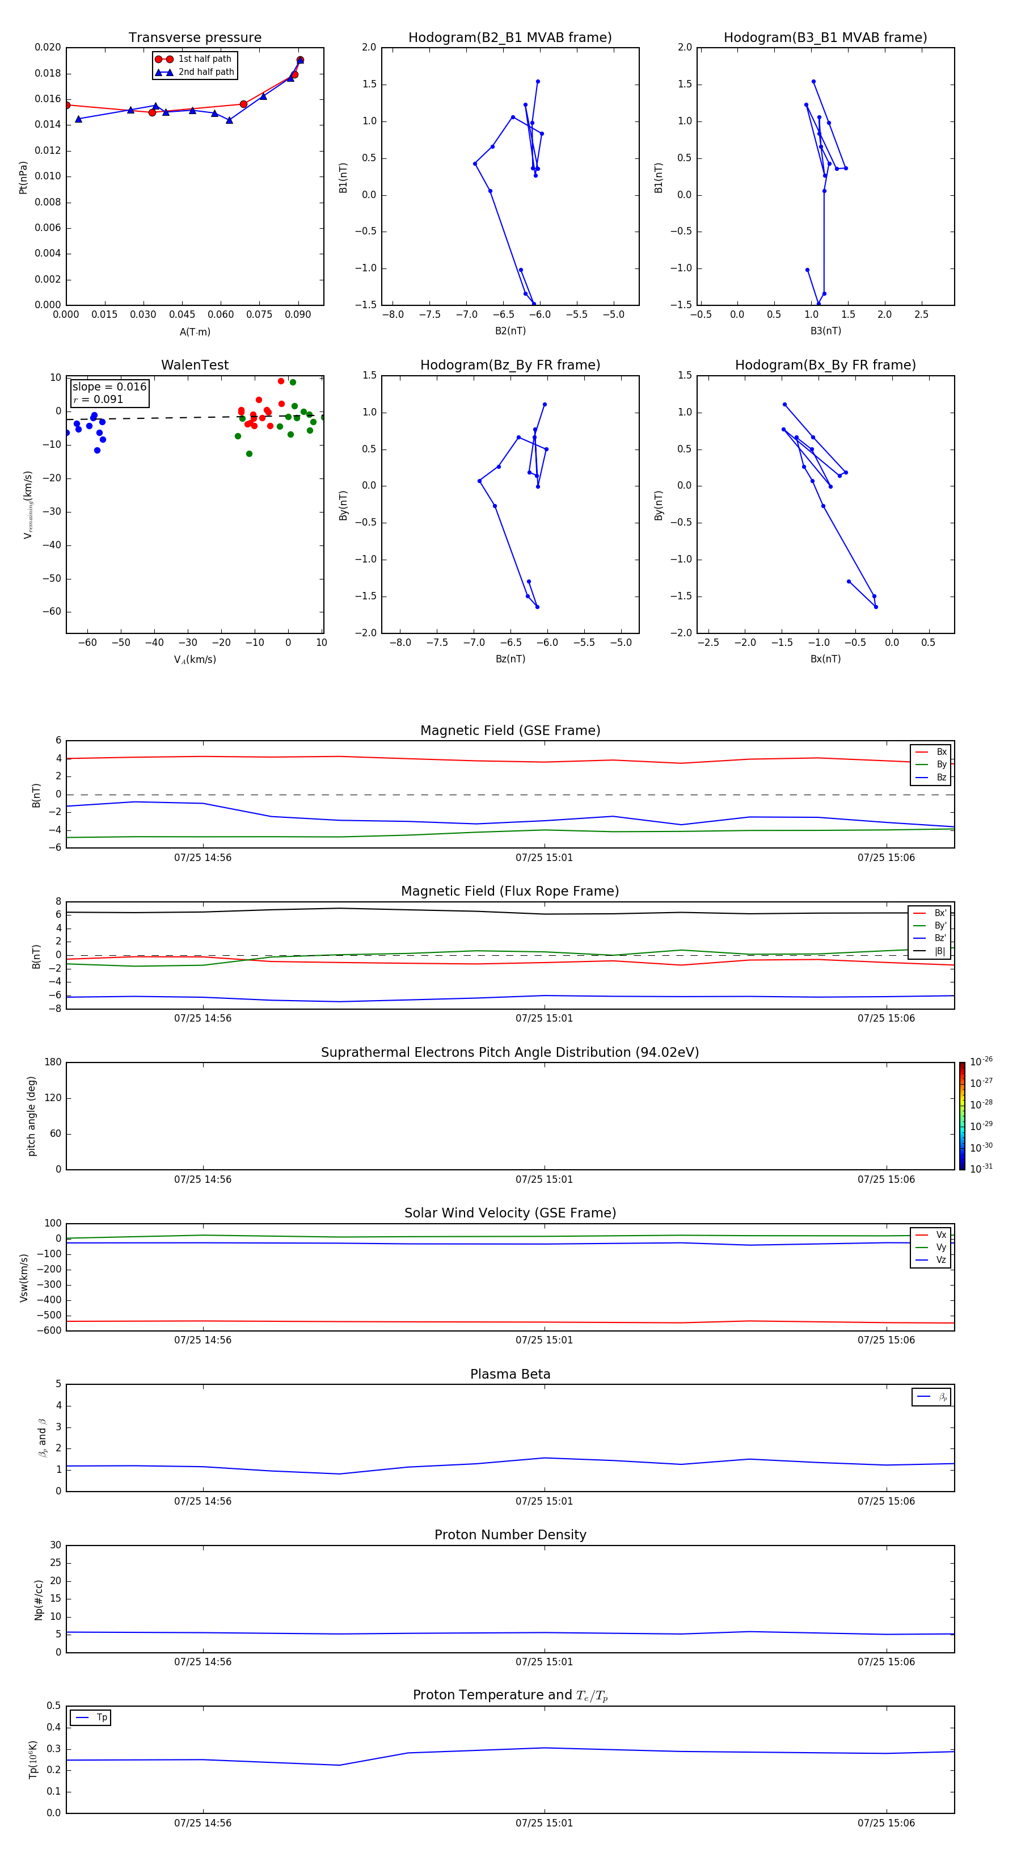Click the Tp(10^6 K) axis label
1021x1873 pixels.
coord(33,1759)
